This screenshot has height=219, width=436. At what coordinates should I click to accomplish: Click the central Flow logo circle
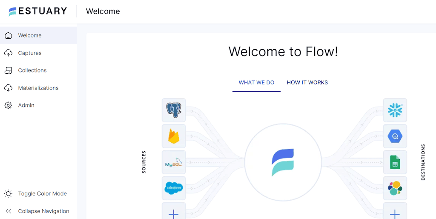pos(283,162)
